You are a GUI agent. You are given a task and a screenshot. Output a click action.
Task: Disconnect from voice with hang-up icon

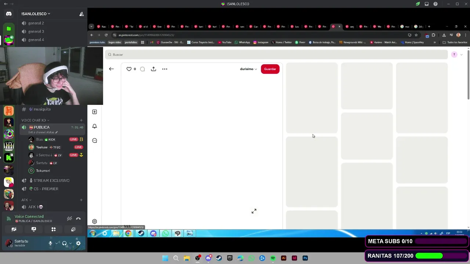78,219
